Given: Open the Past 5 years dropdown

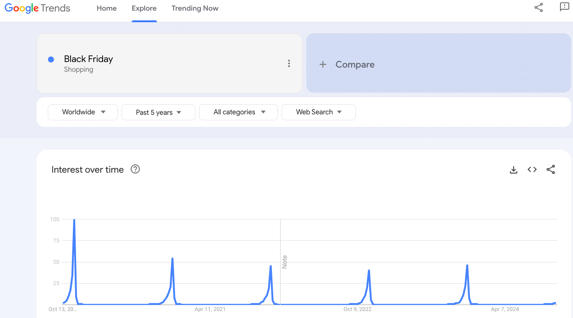Looking at the screenshot, I should (x=158, y=112).
